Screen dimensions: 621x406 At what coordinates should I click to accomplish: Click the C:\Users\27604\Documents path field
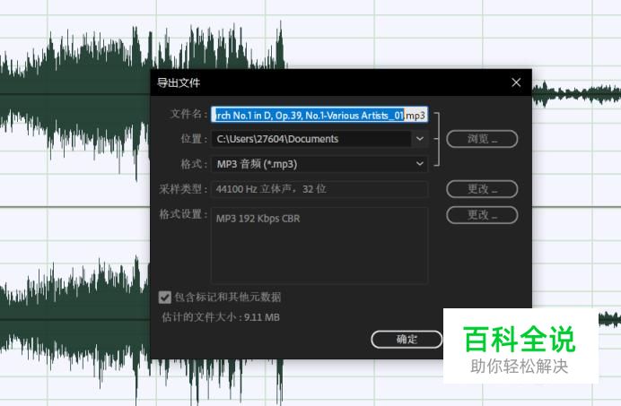point(311,139)
